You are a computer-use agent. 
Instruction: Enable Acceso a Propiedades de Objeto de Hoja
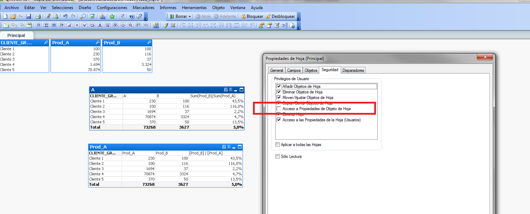coord(278,109)
